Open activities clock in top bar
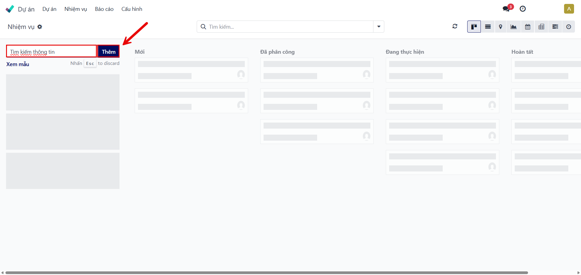Screen dimensions: 581x275 tap(523, 9)
